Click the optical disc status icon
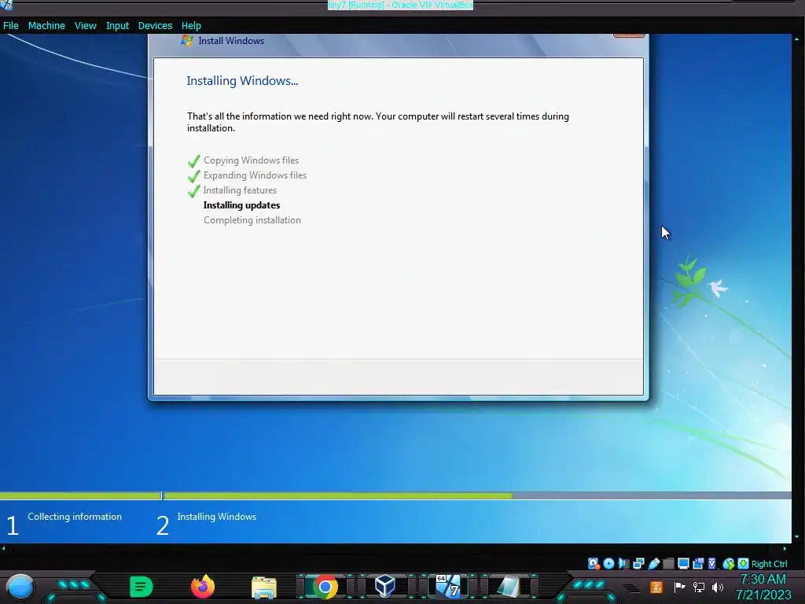The height and width of the screenshot is (604, 805). pos(609,563)
